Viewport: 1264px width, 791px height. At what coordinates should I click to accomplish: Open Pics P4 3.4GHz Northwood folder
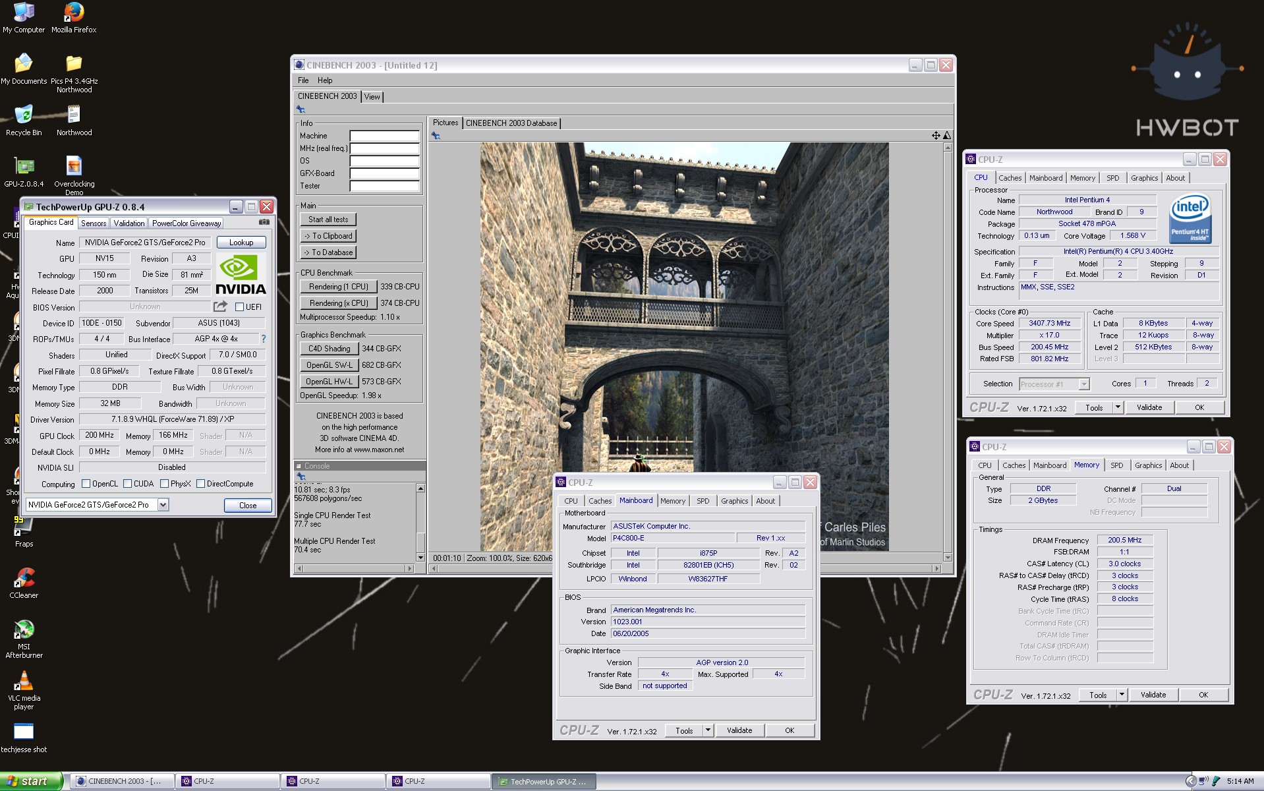(x=74, y=74)
